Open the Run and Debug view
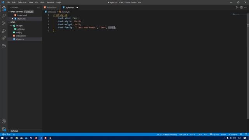The image size is (249, 140). 4,31
